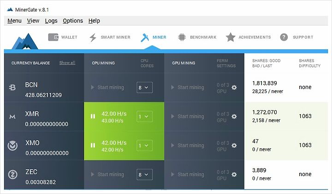Click the GPU Mining column header

(x=184, y=63)
